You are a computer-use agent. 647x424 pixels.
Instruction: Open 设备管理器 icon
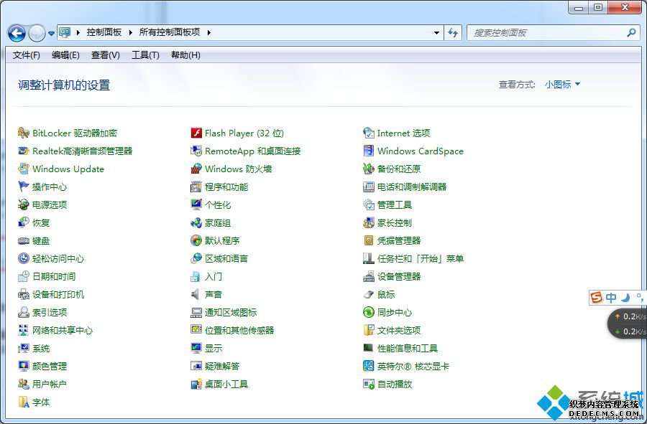[369, 277]
